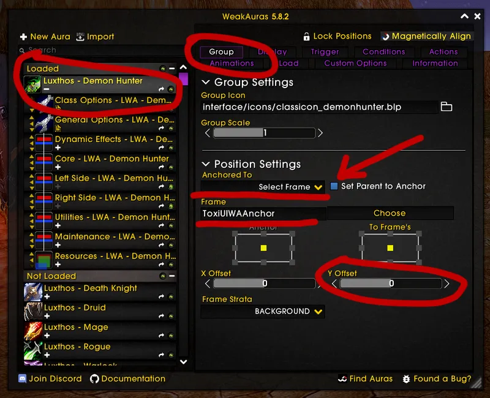Click the Frame ToxiUIWAAnchor input field
490x398 pixels.
coord(263,213)
